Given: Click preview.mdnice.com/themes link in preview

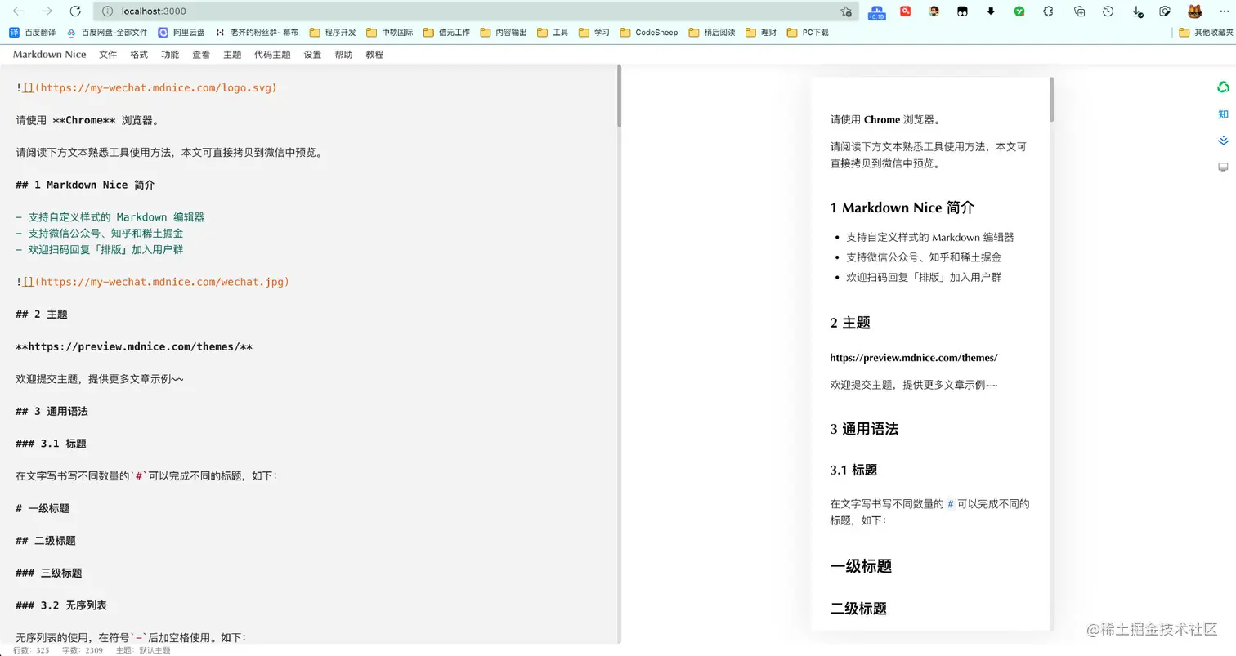Looking at the screenshot, I should pyautogui.click(x=914, y=358).
